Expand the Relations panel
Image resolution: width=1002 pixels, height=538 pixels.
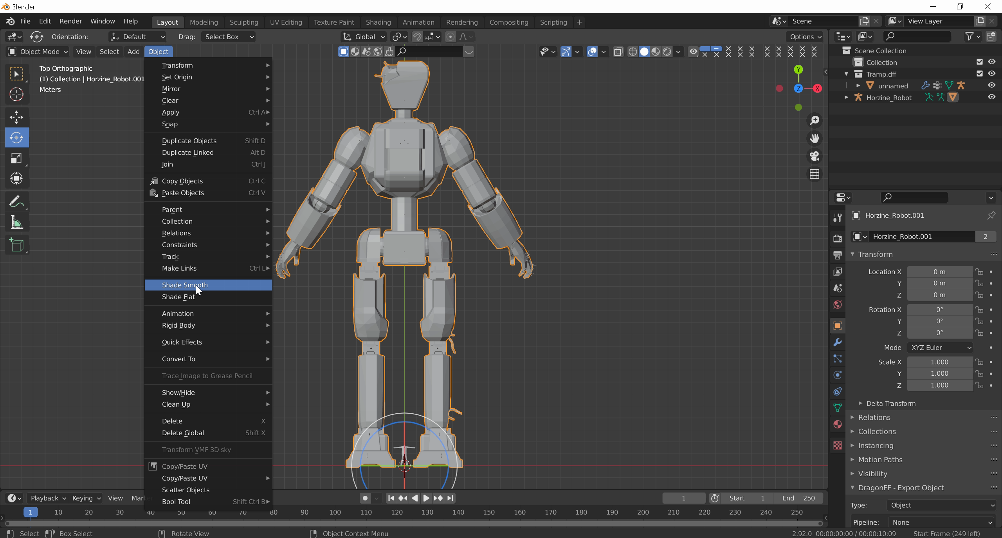[874, 418]
